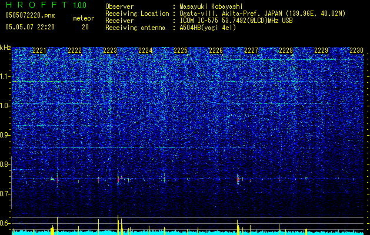
Task: Click the 0.9 kHz axis label
Action: 5,135
